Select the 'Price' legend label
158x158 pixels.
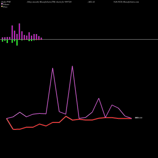point(5,7)
